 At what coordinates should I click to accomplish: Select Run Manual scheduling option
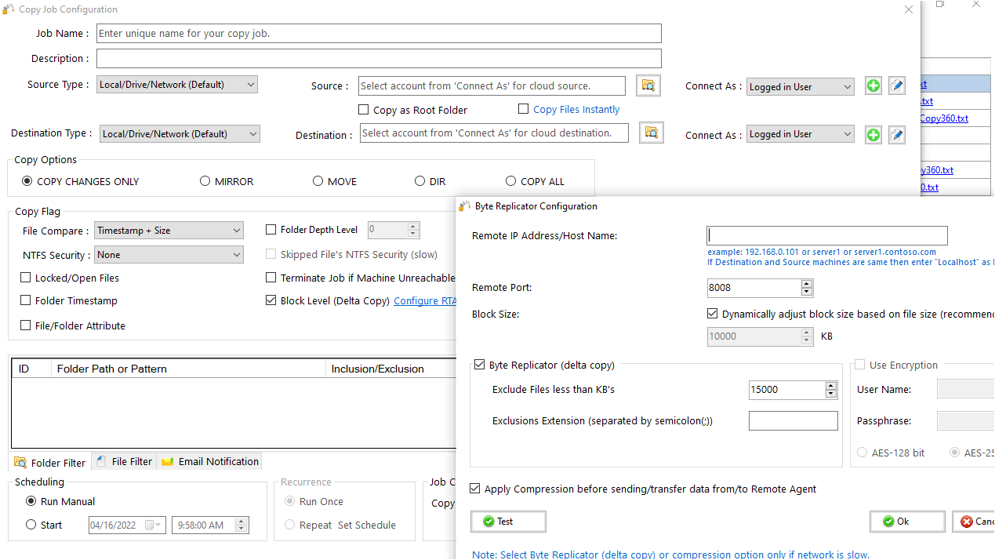pos(31,501)
